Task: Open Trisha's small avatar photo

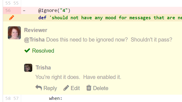Action: point(28,68)
